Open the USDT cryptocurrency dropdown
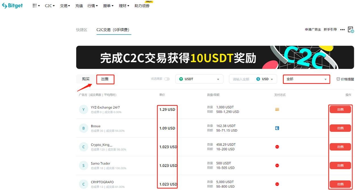 coord(199,79)
